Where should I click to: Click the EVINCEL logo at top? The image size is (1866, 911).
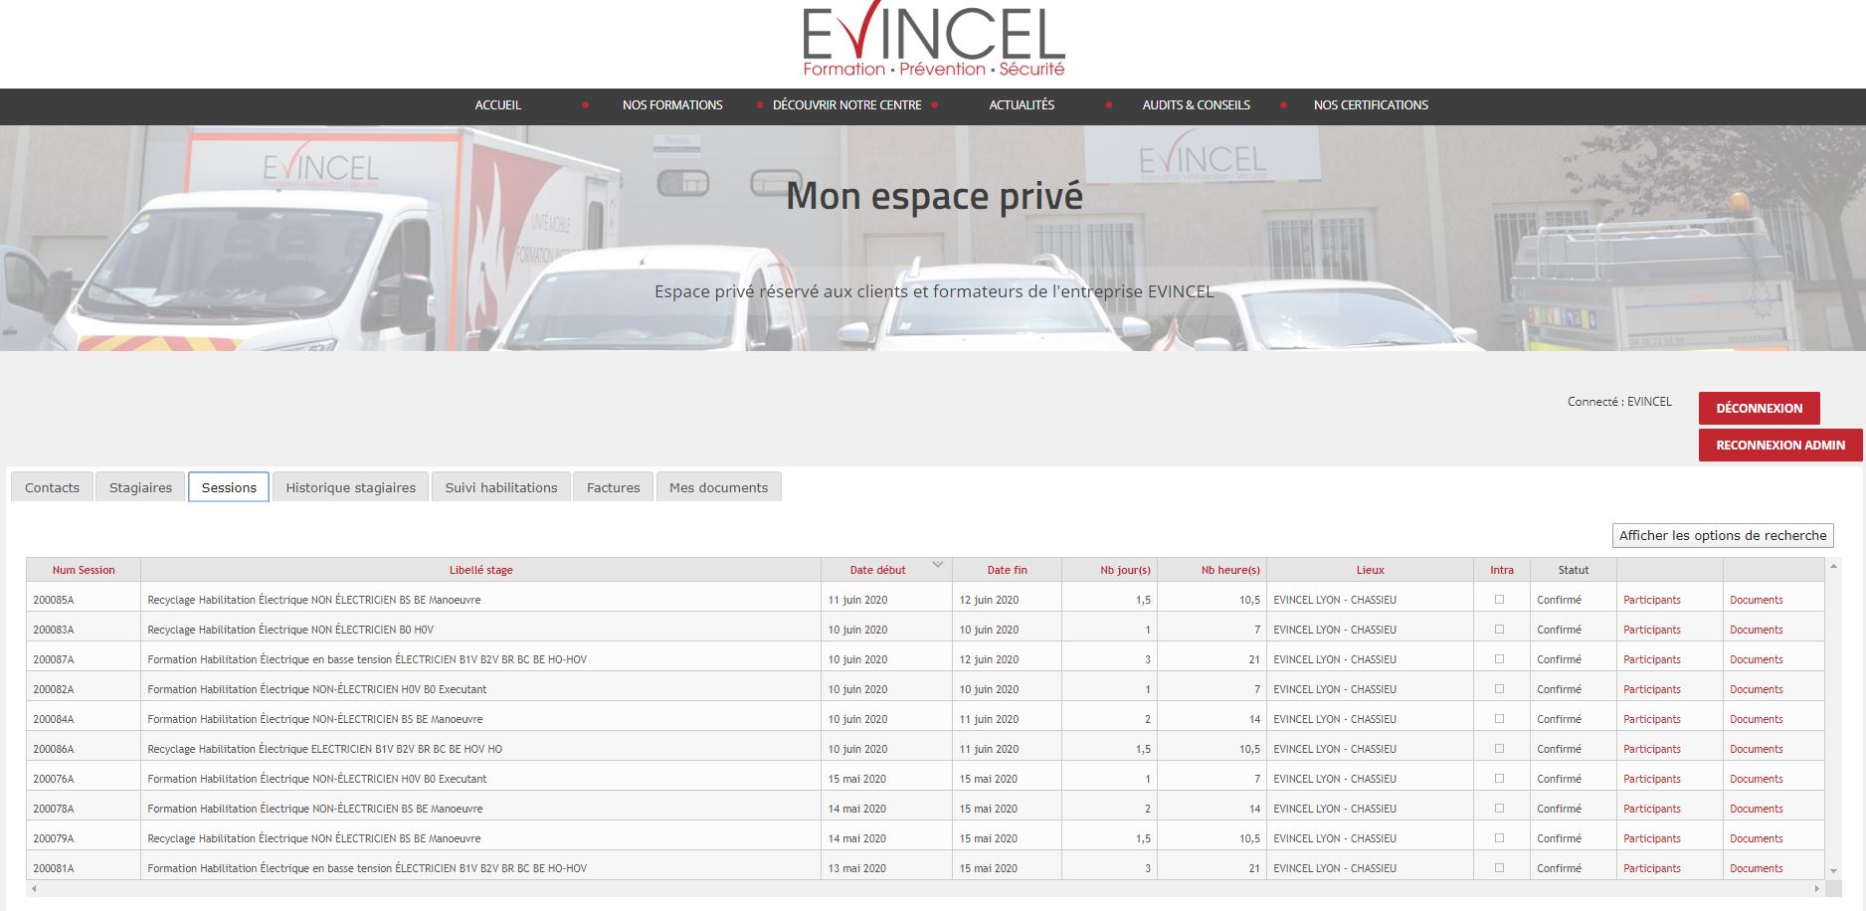[934, 40]
